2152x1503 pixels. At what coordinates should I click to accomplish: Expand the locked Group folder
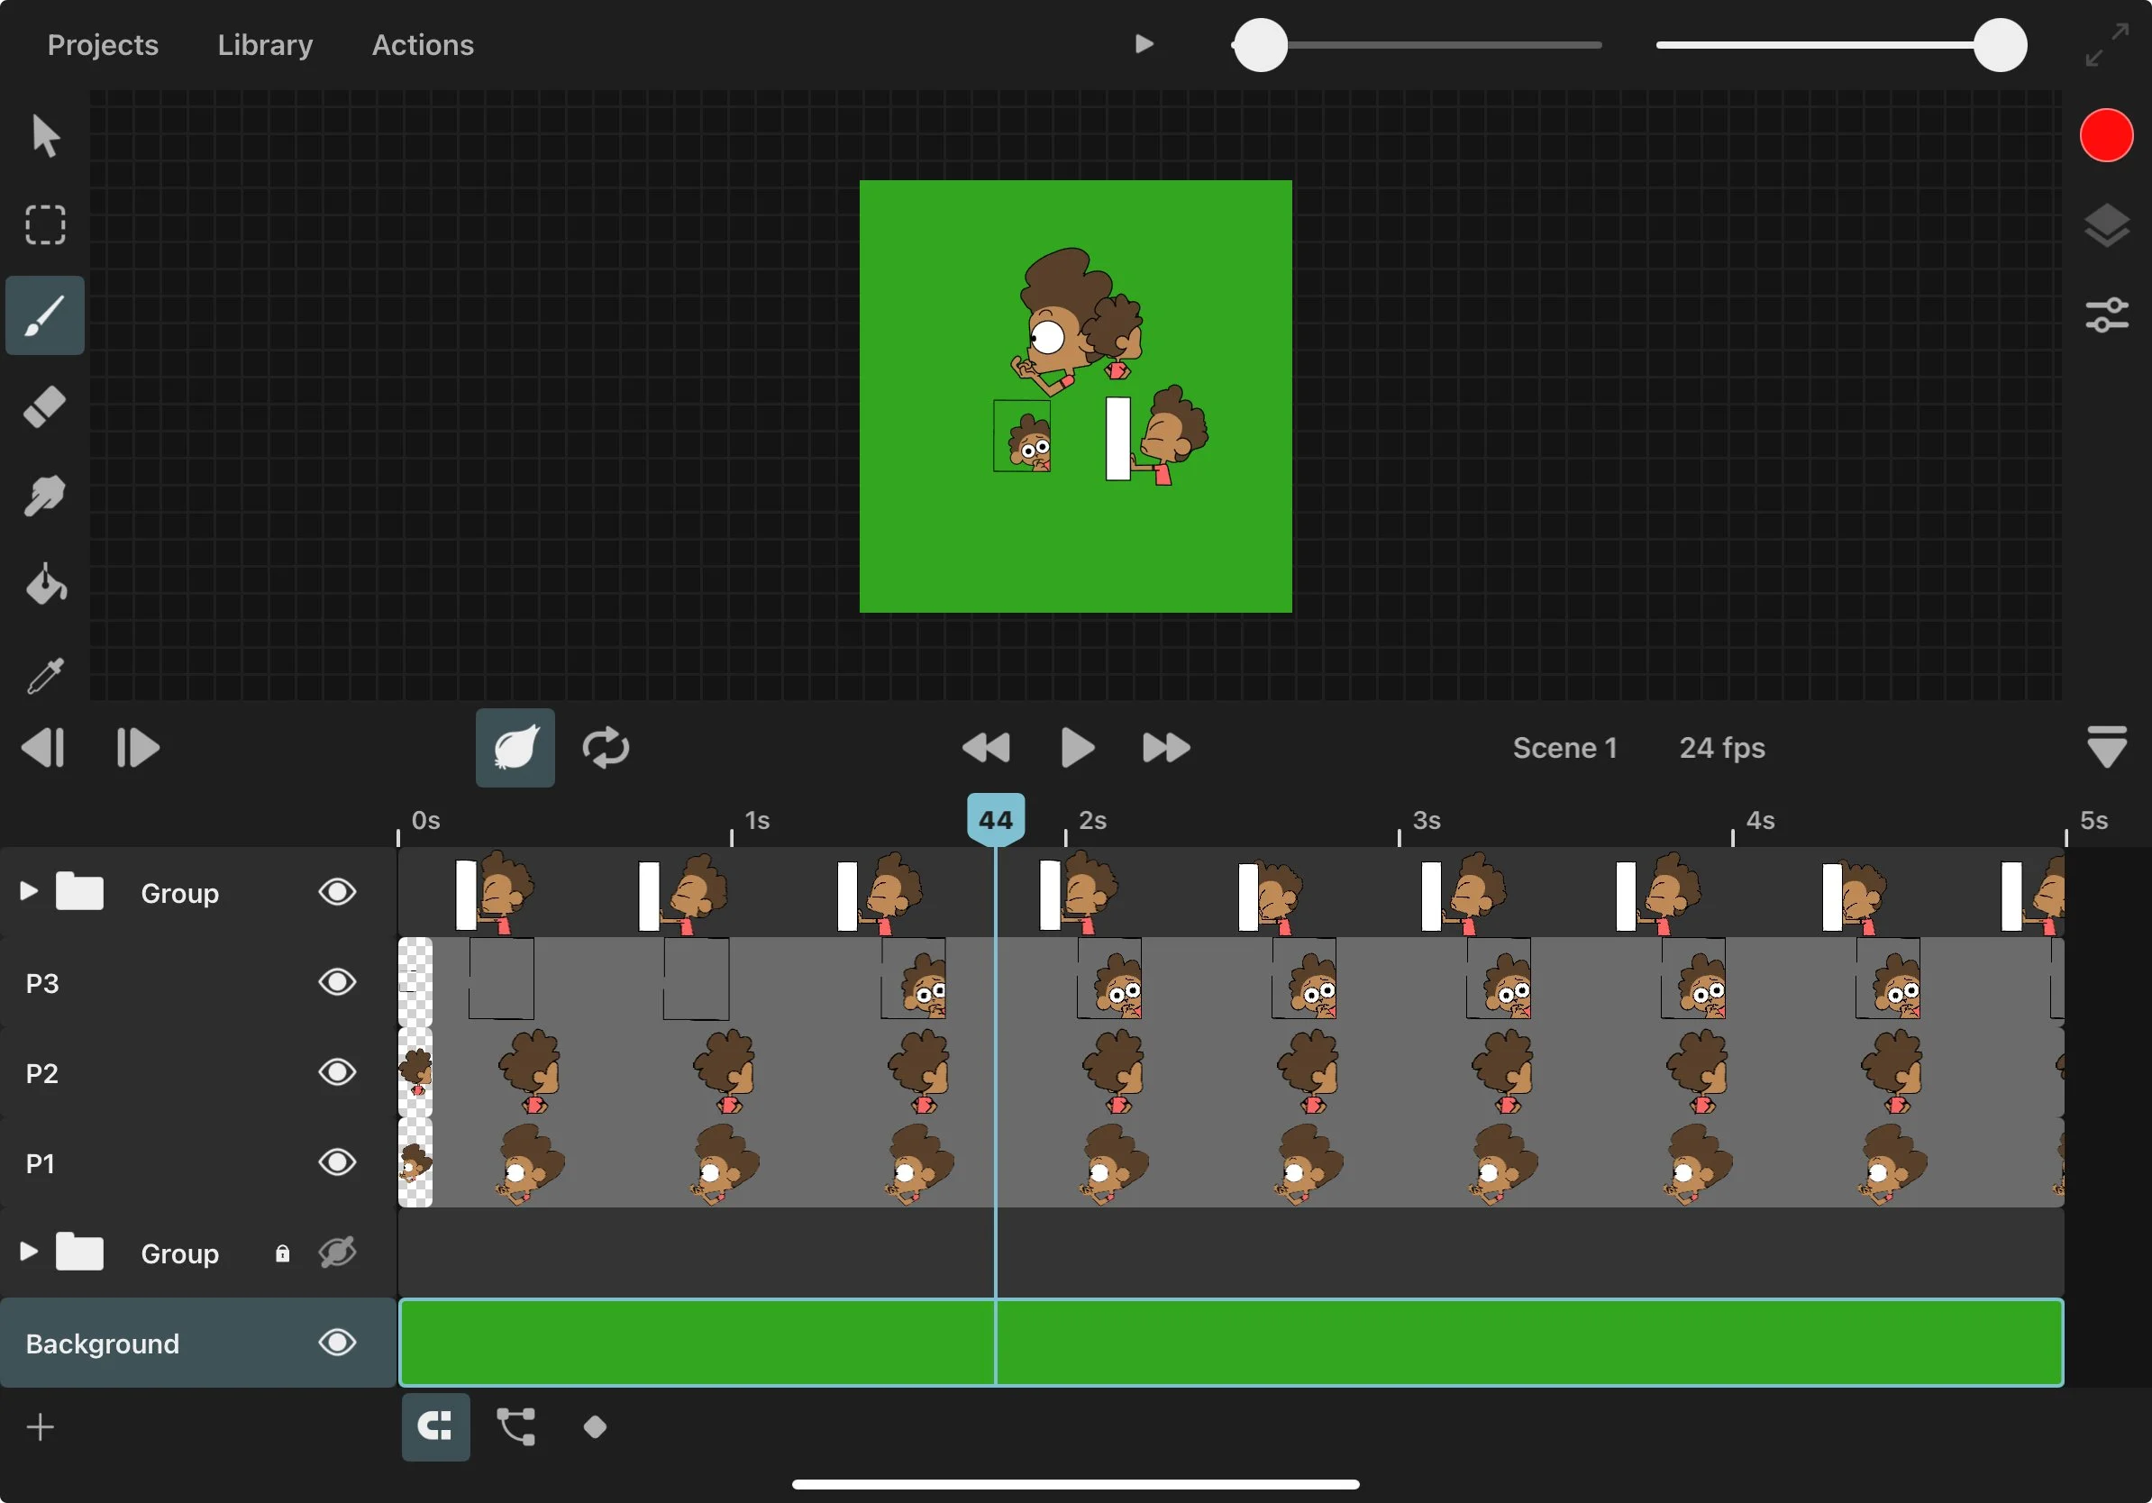28,1252
